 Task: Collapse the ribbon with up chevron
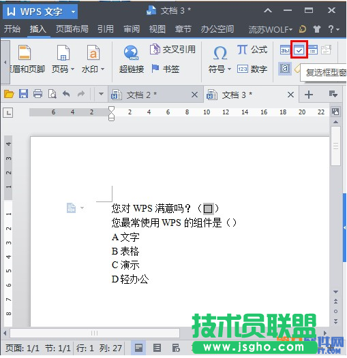coord(268,10)
